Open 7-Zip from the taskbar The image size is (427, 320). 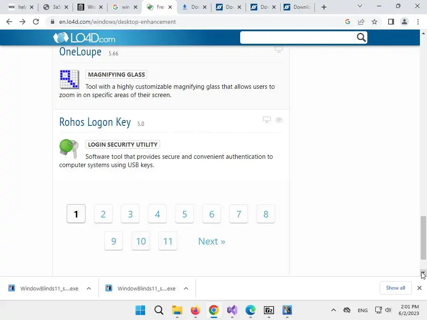coord(269,310)
